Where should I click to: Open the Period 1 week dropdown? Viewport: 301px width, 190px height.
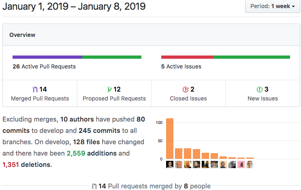coord(273,6)
